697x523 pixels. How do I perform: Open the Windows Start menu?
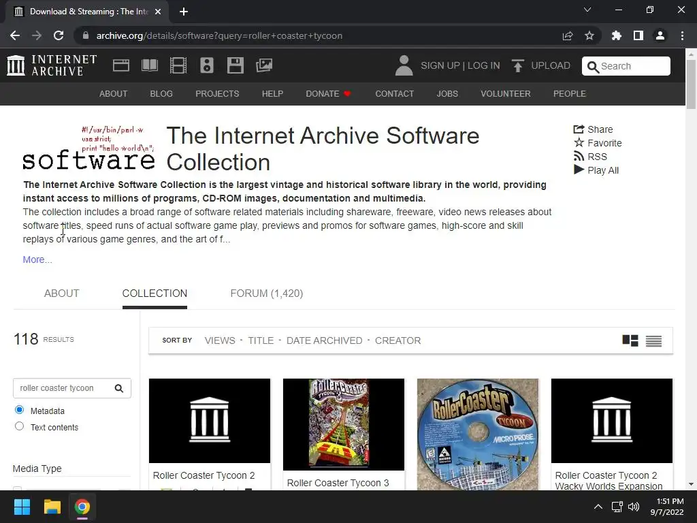point(22,507)
